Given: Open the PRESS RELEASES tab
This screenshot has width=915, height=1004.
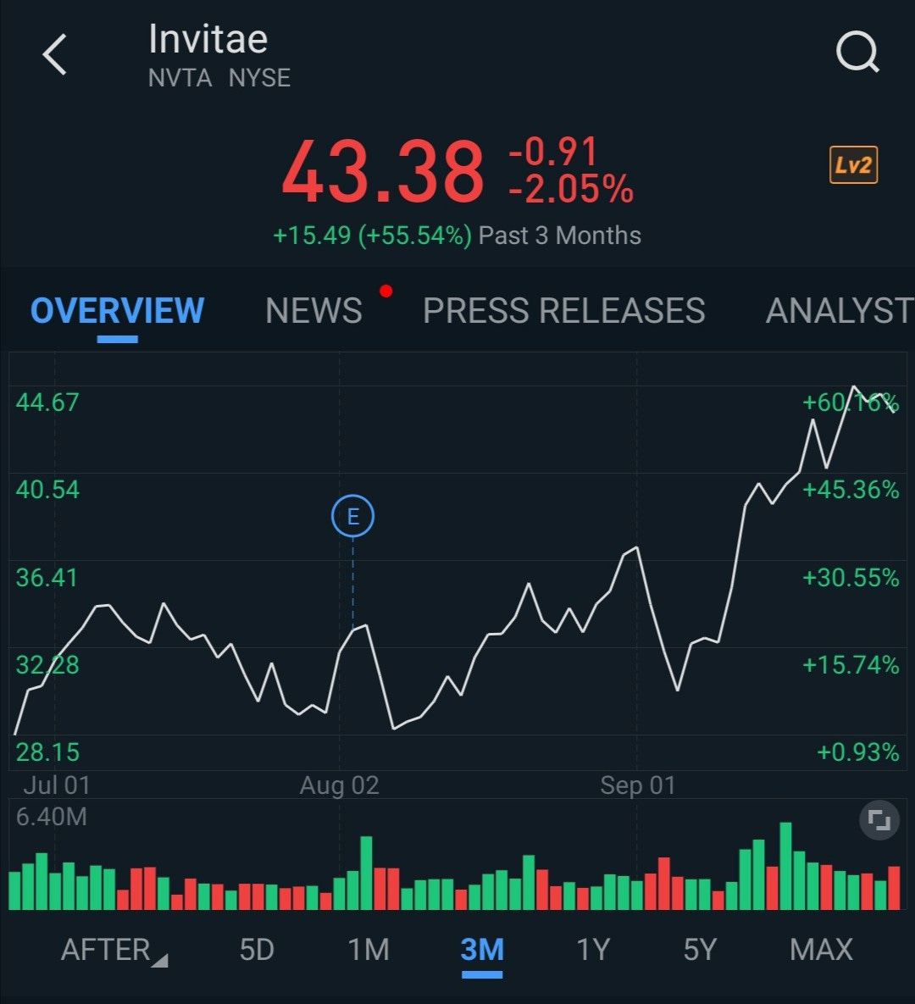Looking at the screenshot, I should tap(563, 311).
